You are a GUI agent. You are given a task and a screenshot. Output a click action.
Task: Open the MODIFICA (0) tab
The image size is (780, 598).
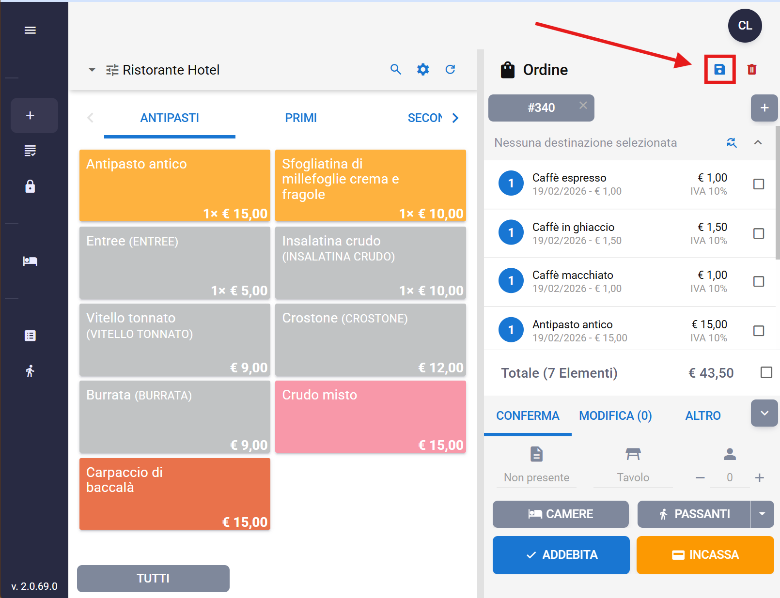[615, 416]
